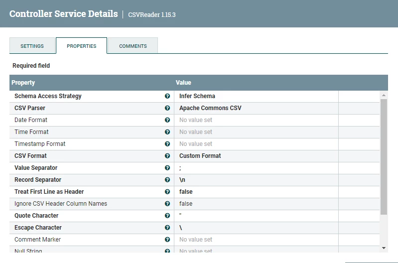The height and width of the screenshot is (263, 398).
Task: Click help icon for Ignore CSV Header Column Names
Action: (x=167, y=203)
